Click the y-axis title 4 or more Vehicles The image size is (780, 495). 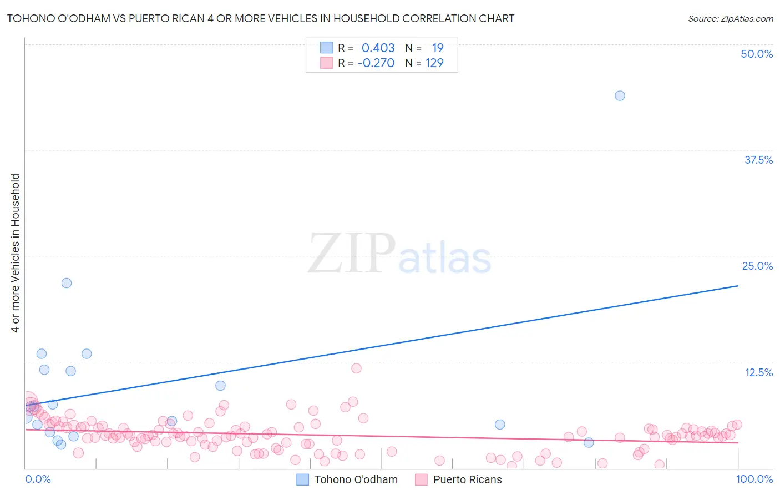click(x=16, y=253)
